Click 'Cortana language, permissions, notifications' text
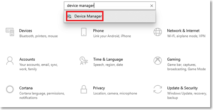The width and height of the screenshot is (213, 110). [x=42, y=96]
